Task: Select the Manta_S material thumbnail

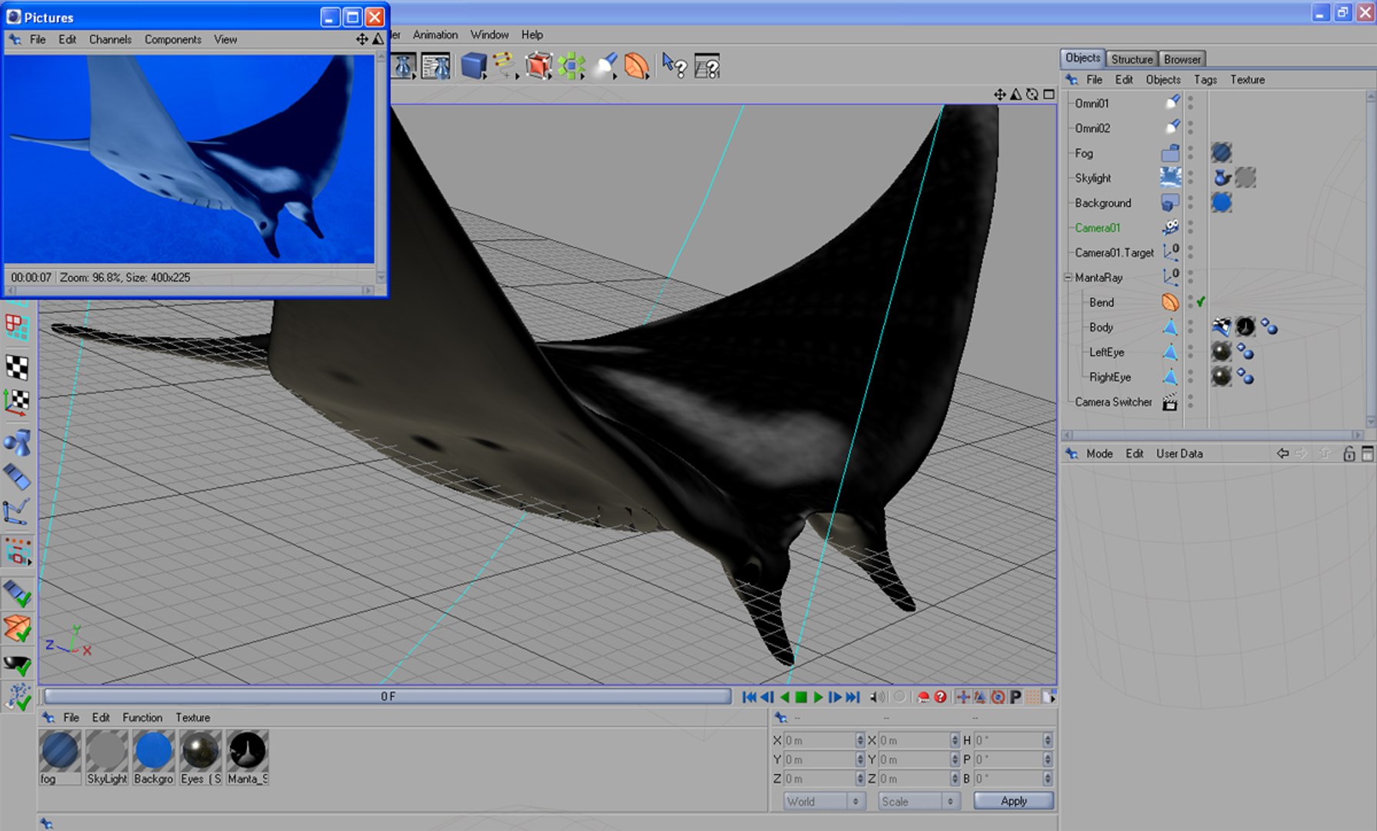Action: pos(247,751)
